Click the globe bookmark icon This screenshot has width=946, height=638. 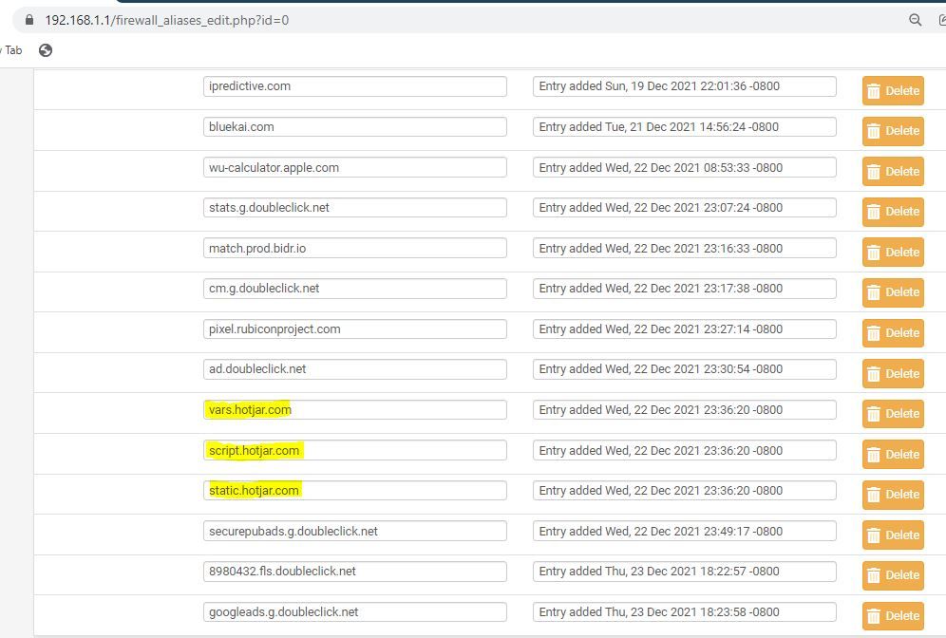point(46,50)
